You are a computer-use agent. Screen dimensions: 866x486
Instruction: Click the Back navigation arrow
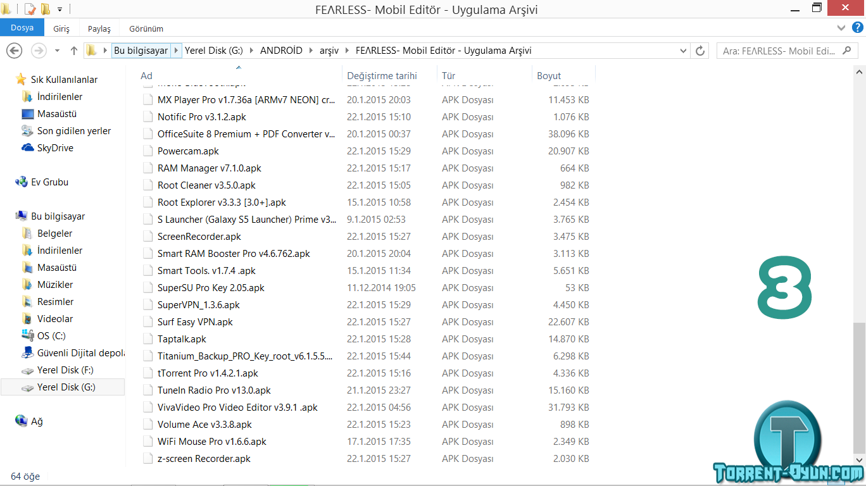tap(14, 51)
